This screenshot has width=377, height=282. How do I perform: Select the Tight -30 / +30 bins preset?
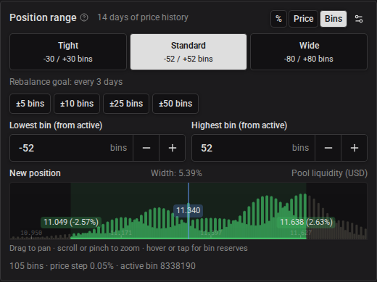[x=68, y=52]
